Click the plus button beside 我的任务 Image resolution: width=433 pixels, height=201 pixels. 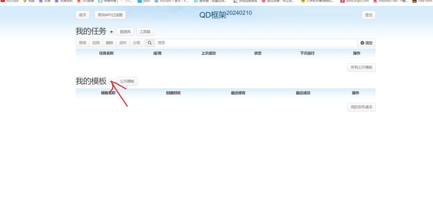coord(112,32)
